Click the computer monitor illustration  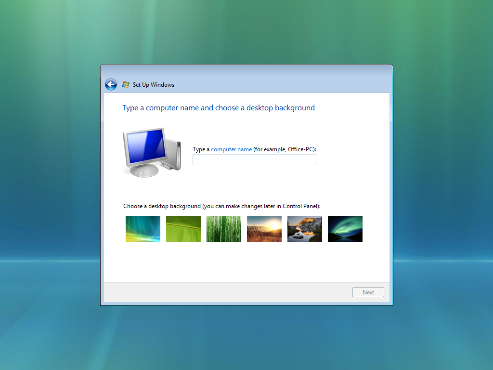pos(152,152)
